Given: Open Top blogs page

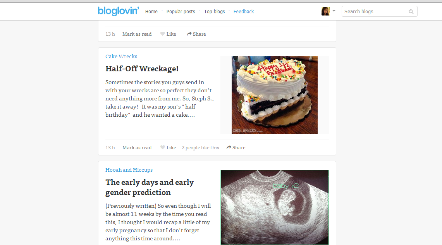Looking at the screenshot, I should (x=215, y=12).
